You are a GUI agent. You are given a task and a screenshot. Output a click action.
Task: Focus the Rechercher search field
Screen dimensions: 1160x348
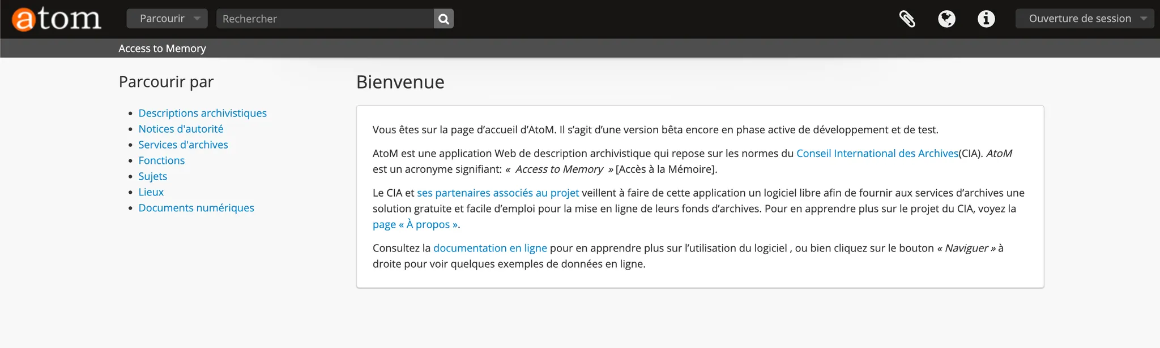pyautogui.click(x=325, y=19)
